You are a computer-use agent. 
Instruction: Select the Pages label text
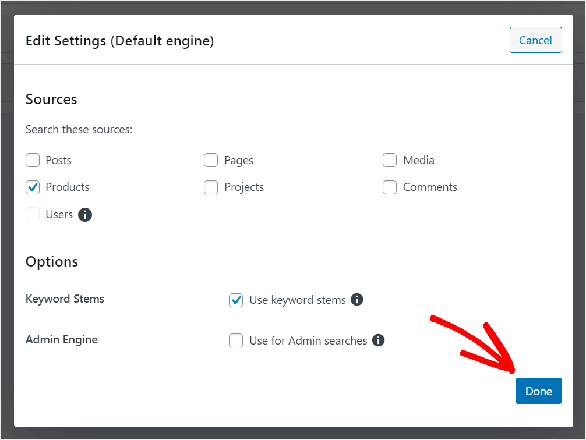pos(239,161)
